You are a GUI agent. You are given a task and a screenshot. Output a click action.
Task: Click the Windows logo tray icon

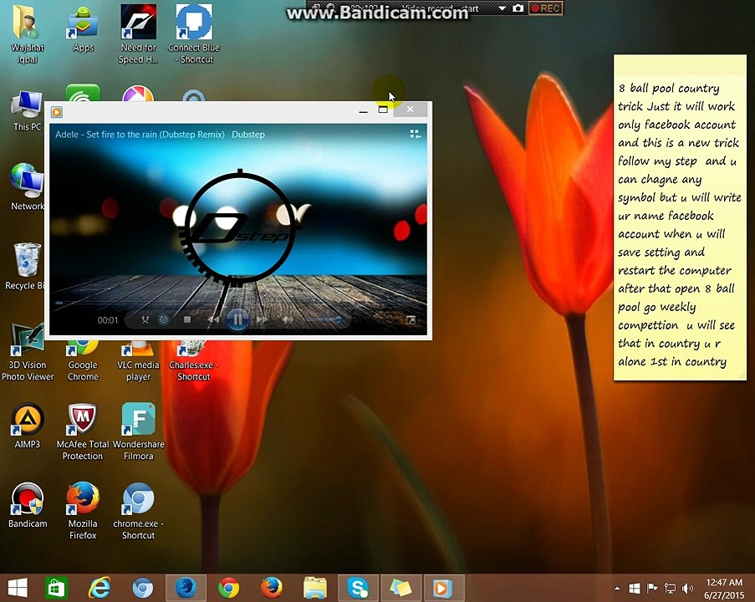click(x=635, y=588)
